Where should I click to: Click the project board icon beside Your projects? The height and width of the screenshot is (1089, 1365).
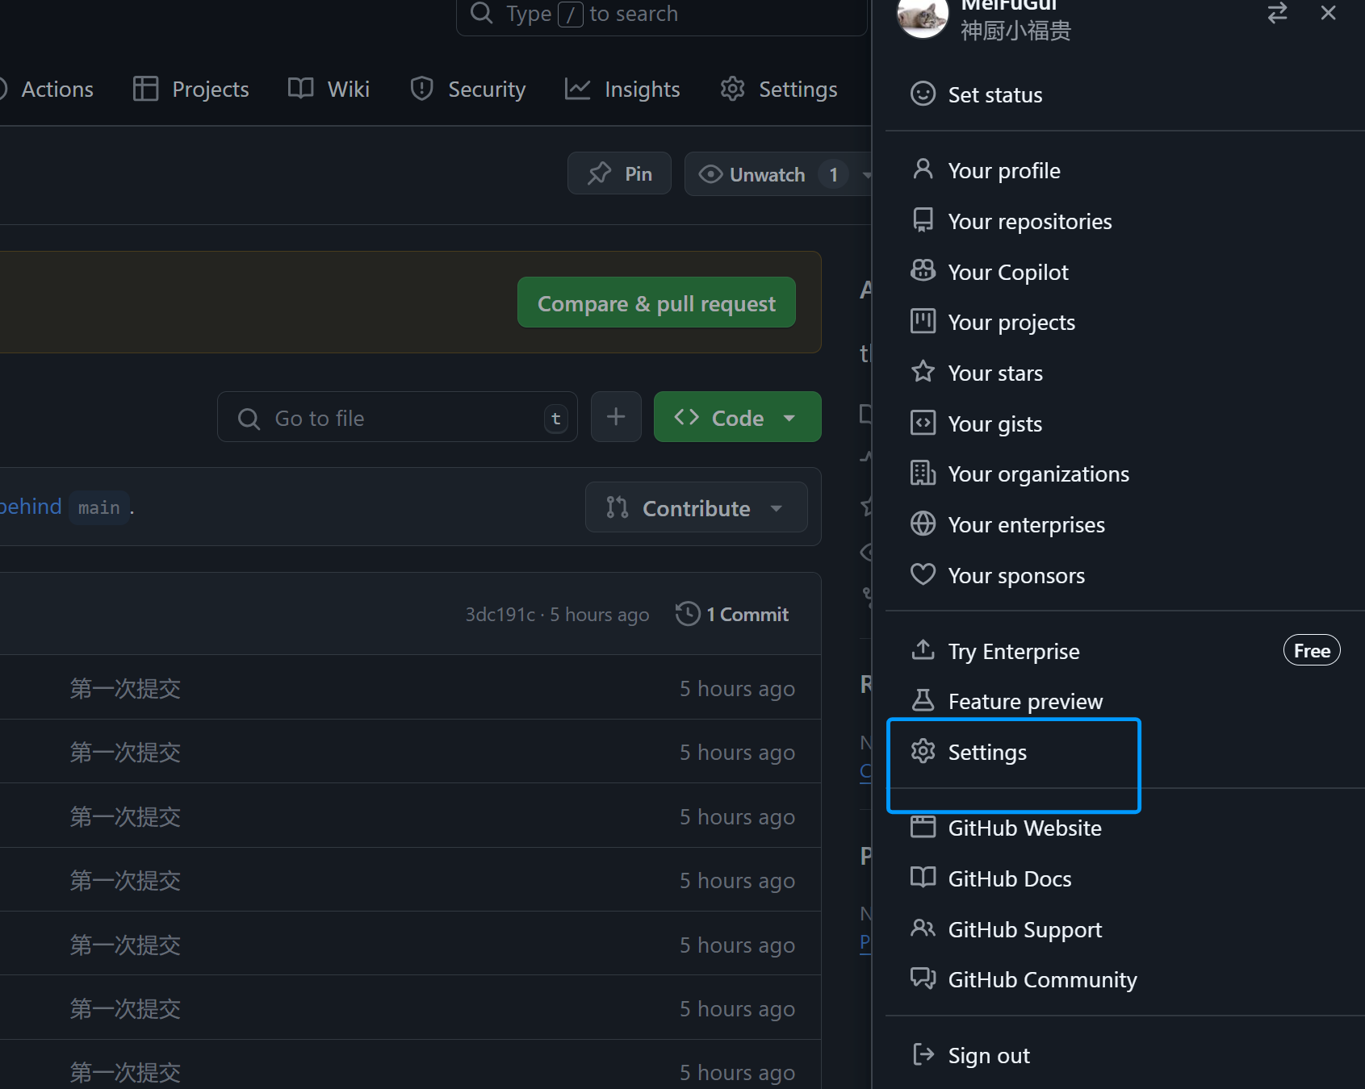[x=923, y=321]
